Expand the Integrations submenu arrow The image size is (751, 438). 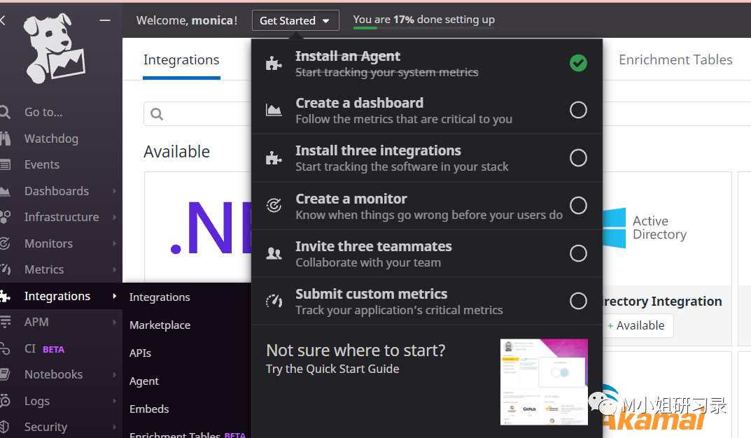(115, 296)
